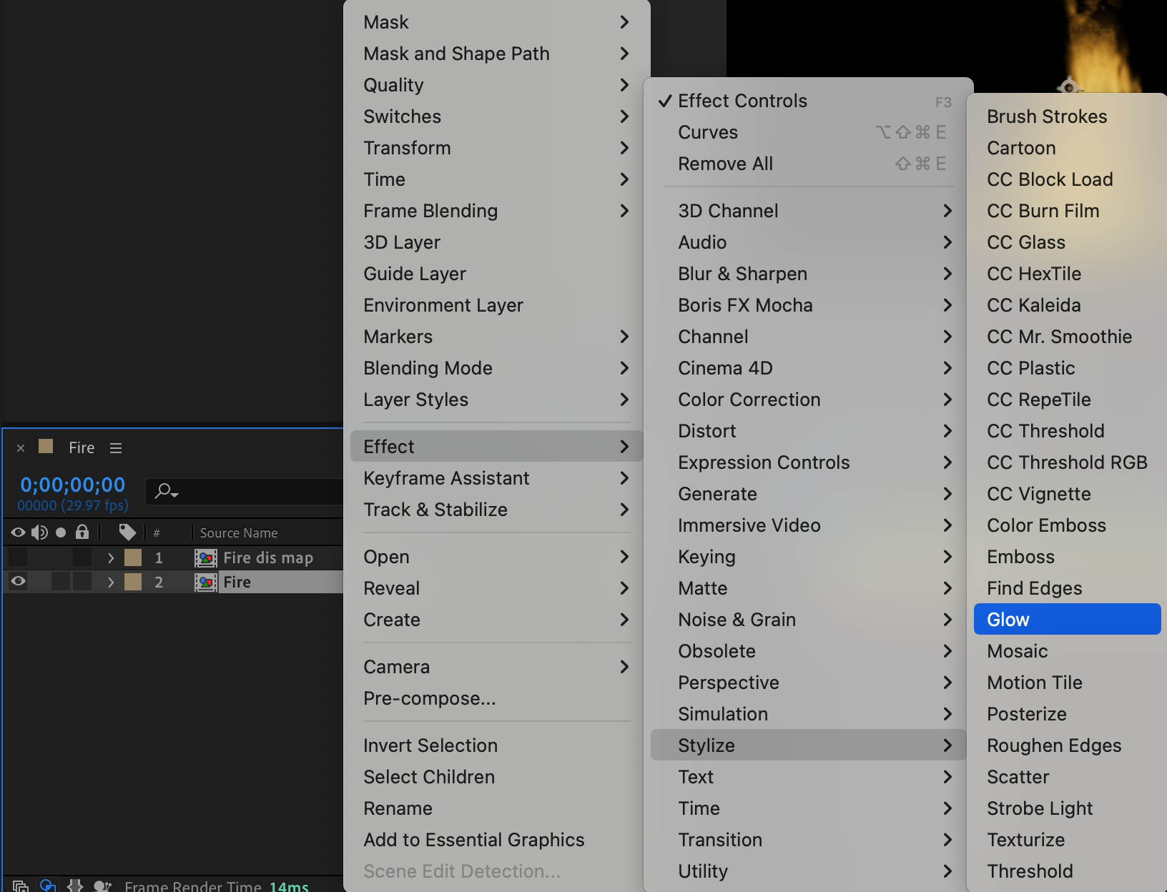Image resolution: width=1167 pixels, height=892 pixels.
Task: Click the label tag column icon
Action: [127, 532]
